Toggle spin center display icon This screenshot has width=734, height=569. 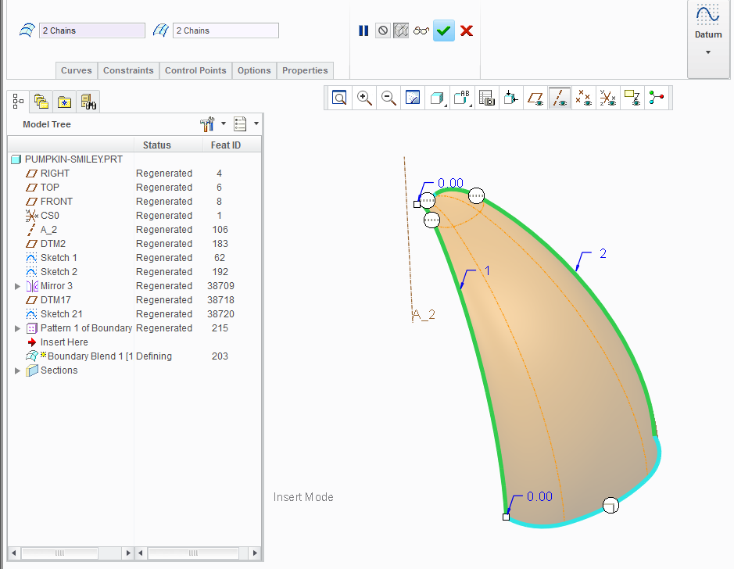click(657, 98)
